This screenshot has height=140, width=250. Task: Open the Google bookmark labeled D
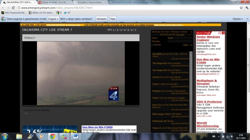click(59, 13)
